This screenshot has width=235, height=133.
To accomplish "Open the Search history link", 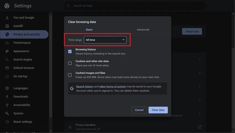I will pos(85,86).
